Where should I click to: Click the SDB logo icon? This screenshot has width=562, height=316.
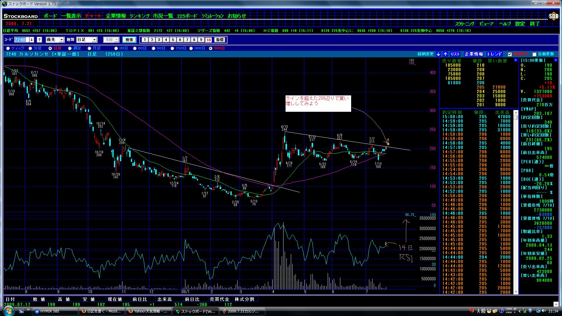(553, 17)
